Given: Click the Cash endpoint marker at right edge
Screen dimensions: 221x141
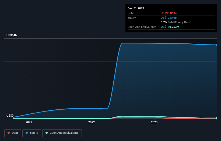Looking at the screenshot, I should click(216, 118).
